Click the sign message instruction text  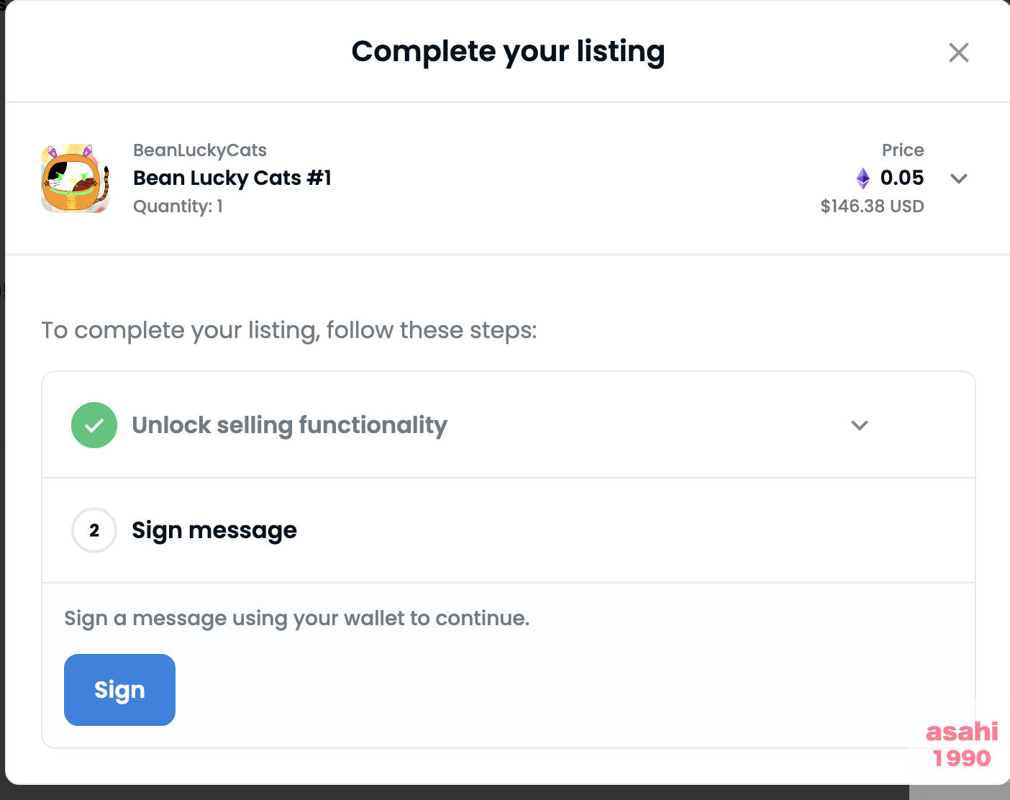pyautogui.click(x=297, y=619)
